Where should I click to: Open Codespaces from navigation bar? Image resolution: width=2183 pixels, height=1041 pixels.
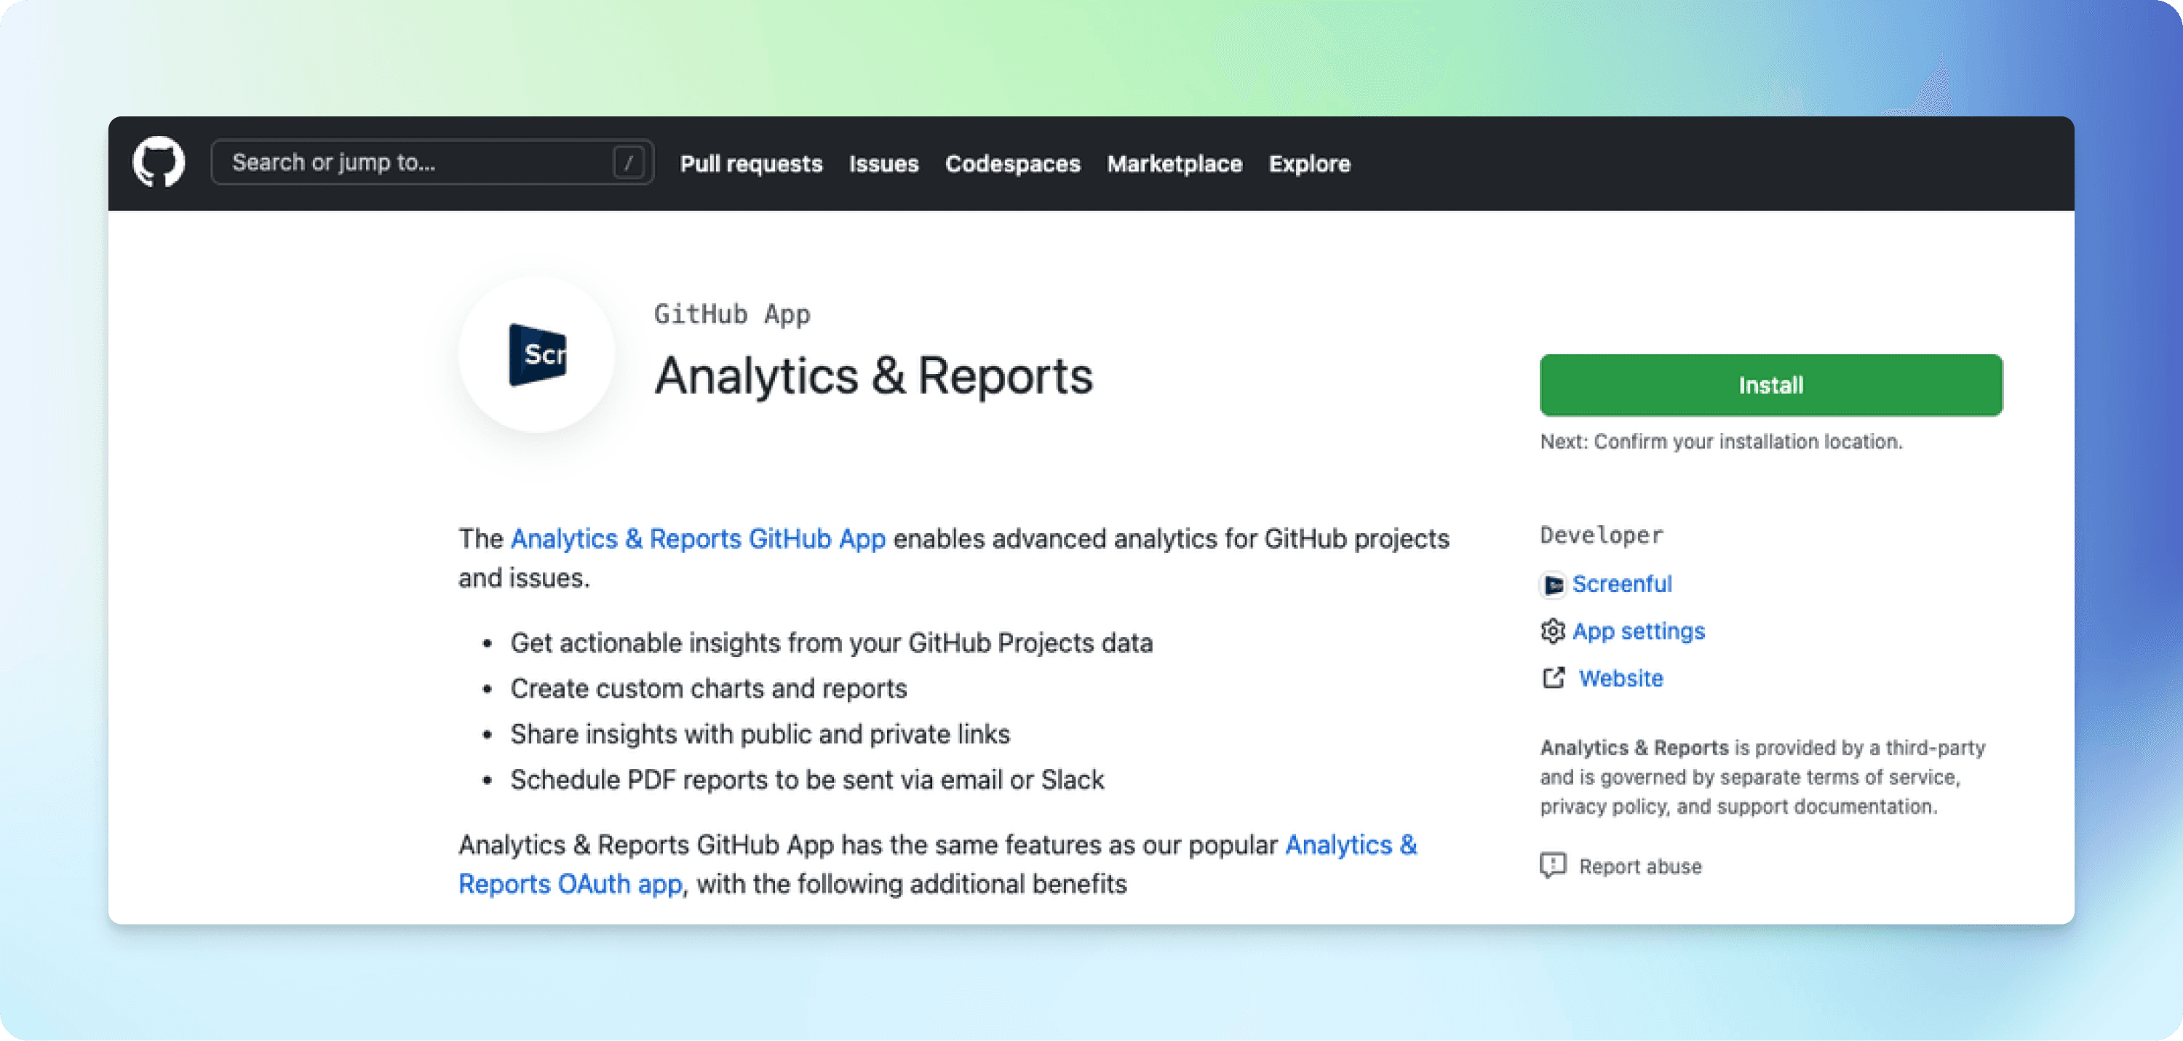[x=1013, y=164]
